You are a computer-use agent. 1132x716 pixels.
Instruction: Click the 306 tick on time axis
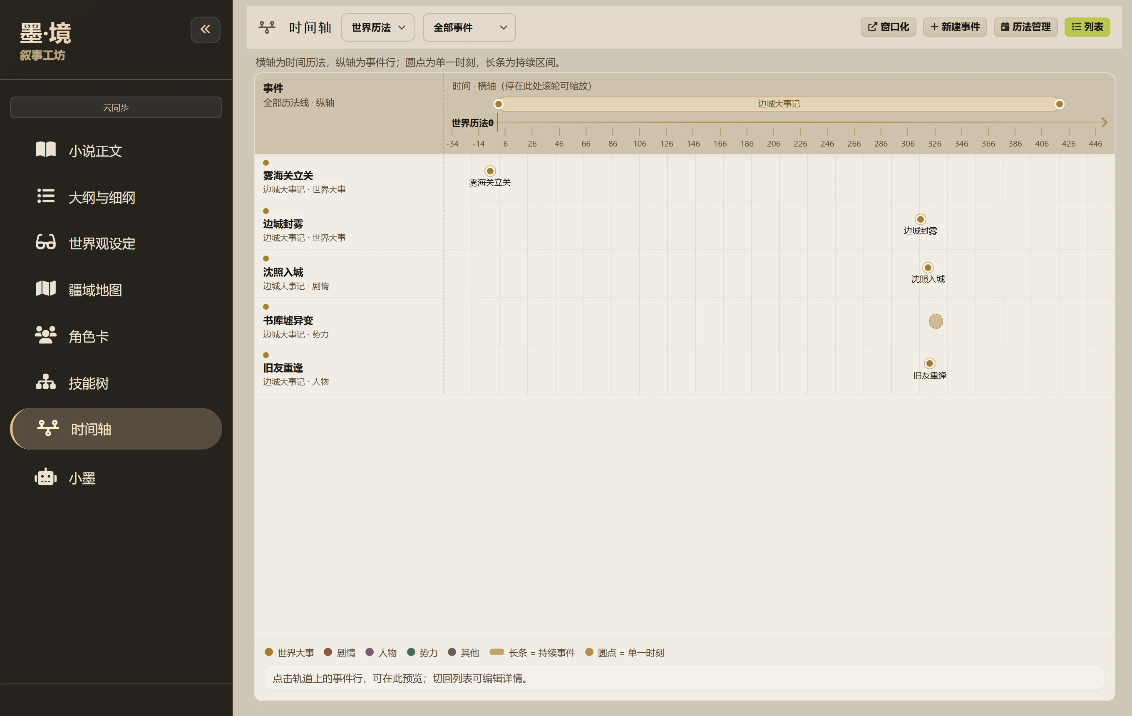click(x=908, y=143)
